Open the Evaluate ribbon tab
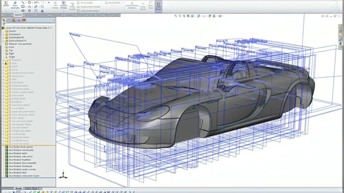The image size is (344, 193). point(69,15)
